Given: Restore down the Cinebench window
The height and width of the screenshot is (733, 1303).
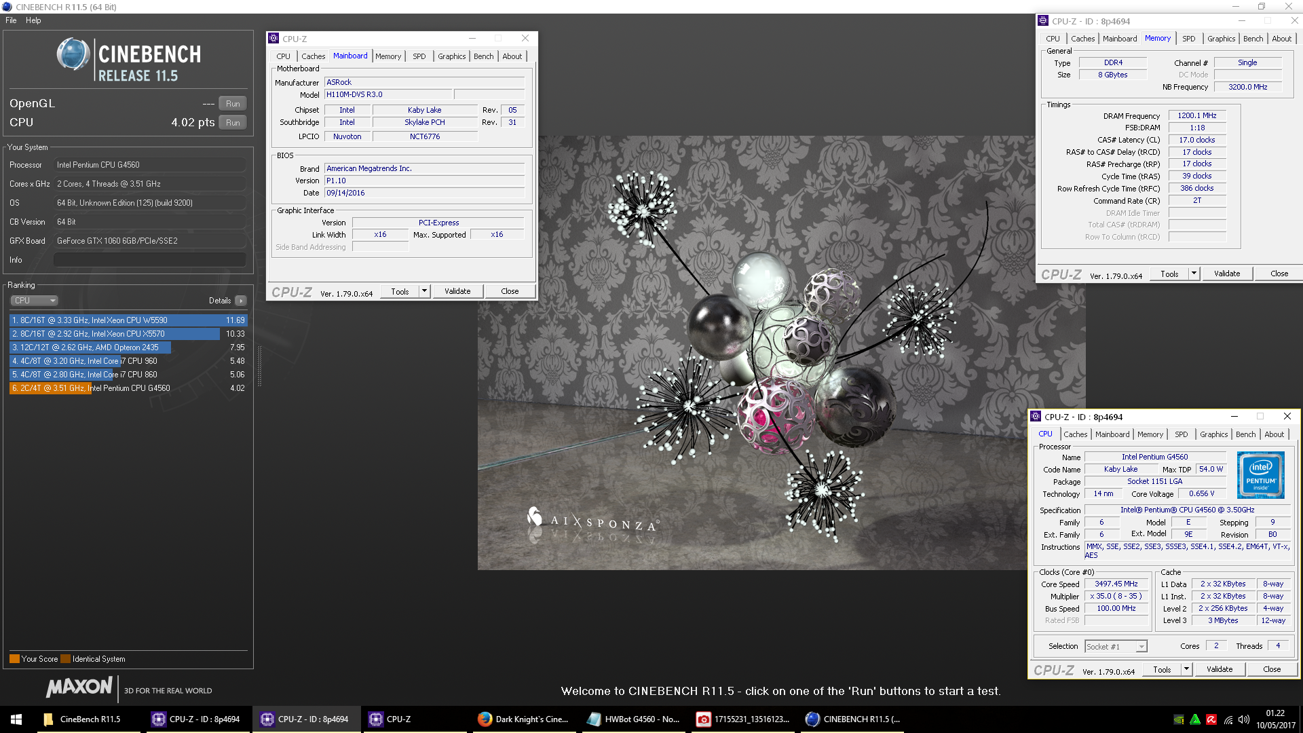Looking at the screenshot, I should click(1261, 7).
